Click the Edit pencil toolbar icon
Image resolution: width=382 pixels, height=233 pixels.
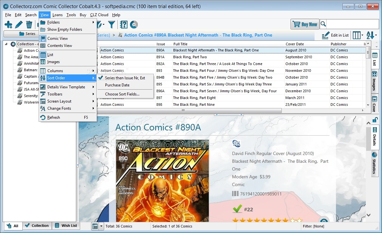pyautogui.click(x=19, y=25)
